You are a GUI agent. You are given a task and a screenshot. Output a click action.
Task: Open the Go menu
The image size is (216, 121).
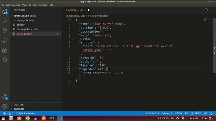coord(30,5)
